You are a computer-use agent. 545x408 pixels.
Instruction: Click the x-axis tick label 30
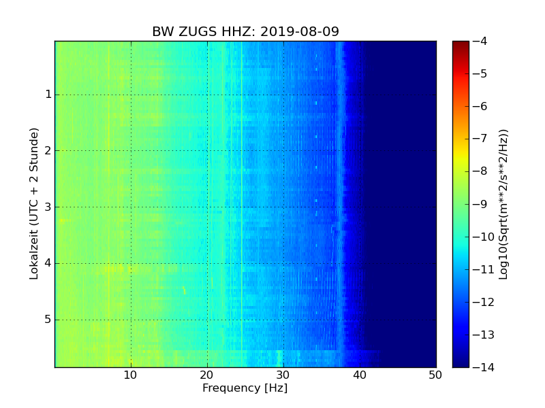(283, 375)
